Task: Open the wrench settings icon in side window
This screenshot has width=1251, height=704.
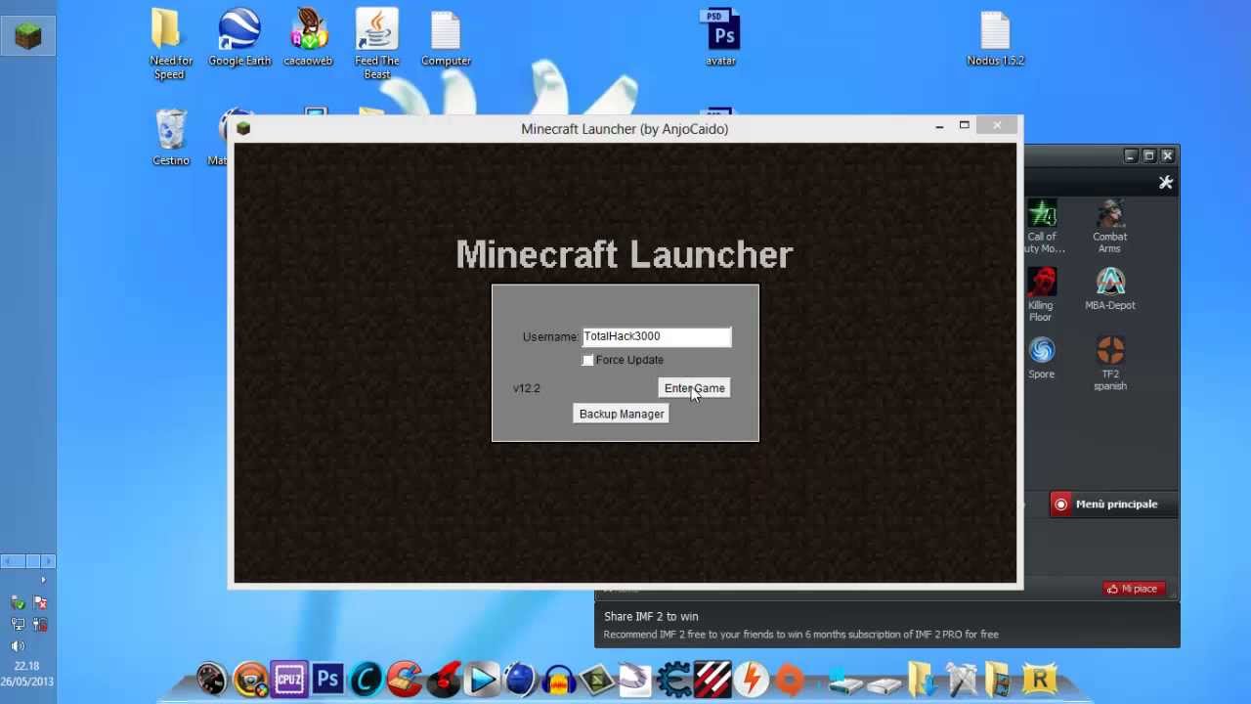Action: coord(1165,183)
